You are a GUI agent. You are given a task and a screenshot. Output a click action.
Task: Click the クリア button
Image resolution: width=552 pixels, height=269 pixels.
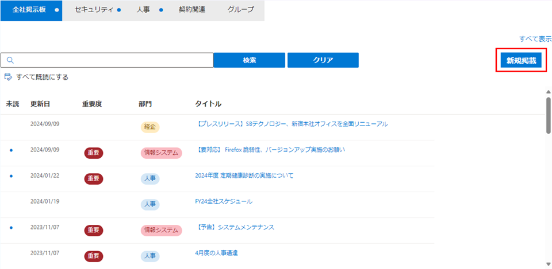tap(323, 60)
